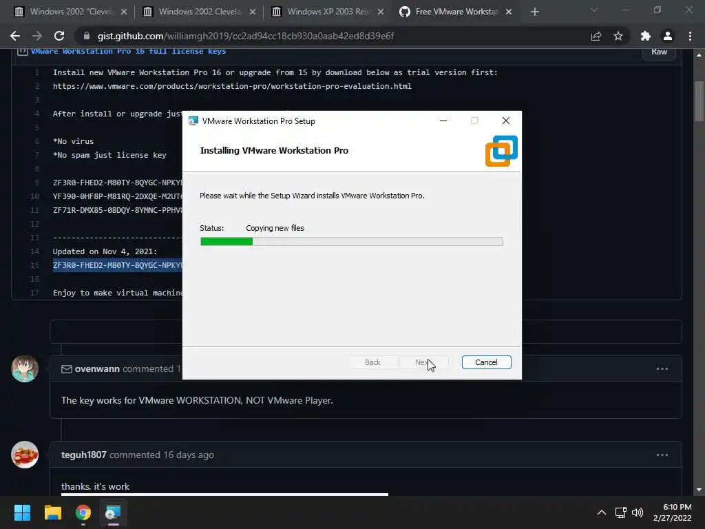Image resolution: width=705 pixels, height=529 pixels.
Task: Open volume control tray icon
Action: tap(638, 512)
